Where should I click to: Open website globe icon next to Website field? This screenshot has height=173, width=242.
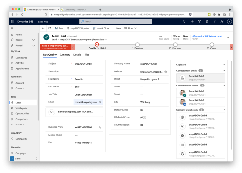click(x=166, y=72)
